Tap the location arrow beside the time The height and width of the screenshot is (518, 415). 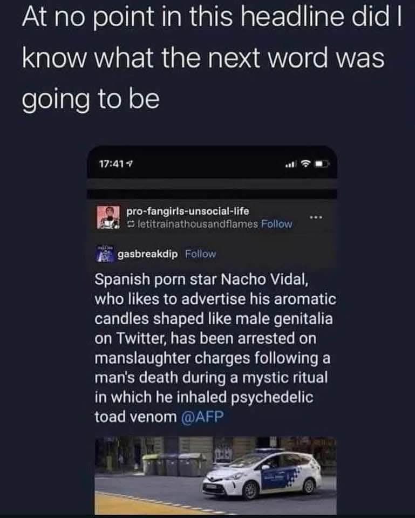131,162
